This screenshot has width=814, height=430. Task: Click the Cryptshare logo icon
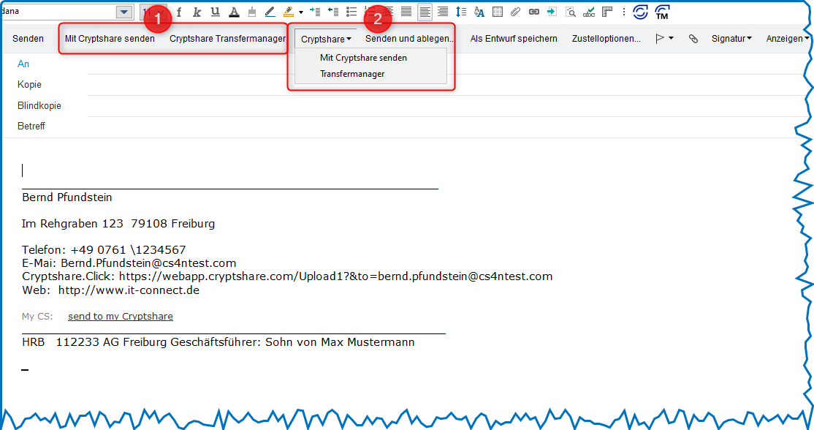(640, 12)
